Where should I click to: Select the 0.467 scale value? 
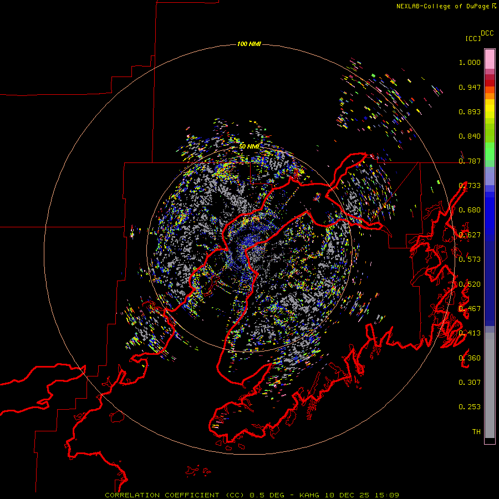point(470,309)
